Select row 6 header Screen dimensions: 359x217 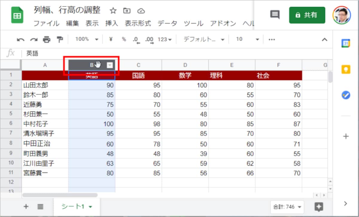click(11, 124)
